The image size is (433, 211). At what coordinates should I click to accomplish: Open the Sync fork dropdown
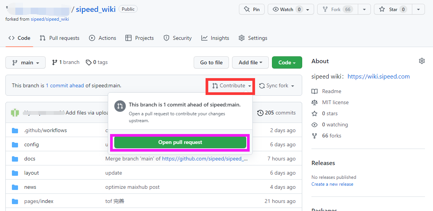[277, 86]
